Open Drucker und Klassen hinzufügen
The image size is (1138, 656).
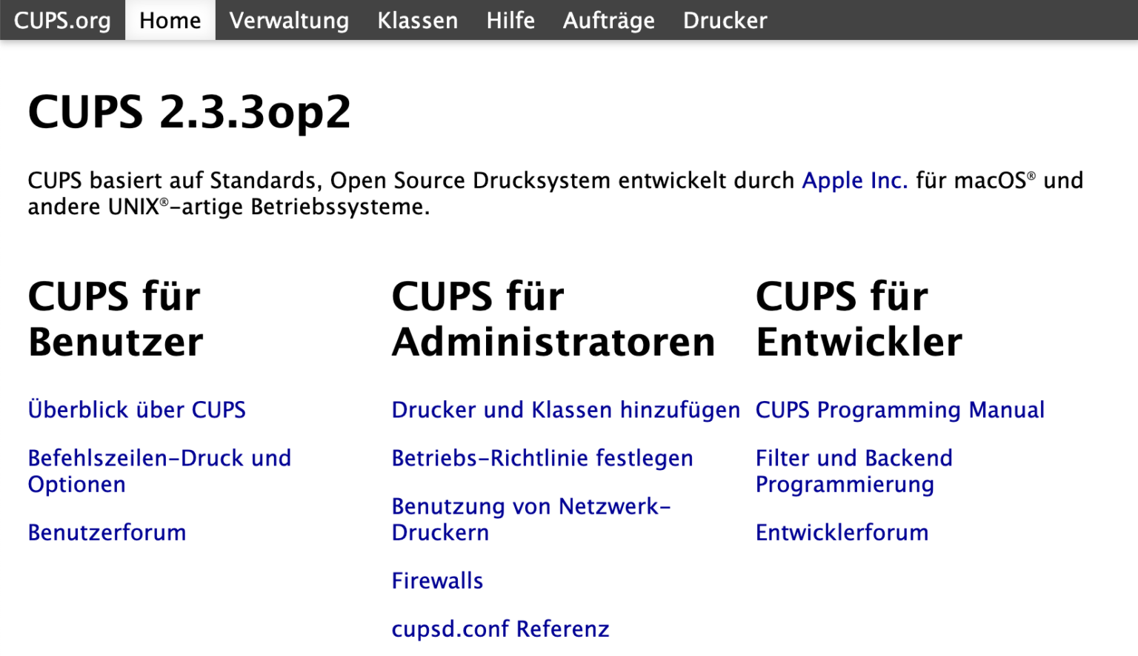click(x=565, y=410)
